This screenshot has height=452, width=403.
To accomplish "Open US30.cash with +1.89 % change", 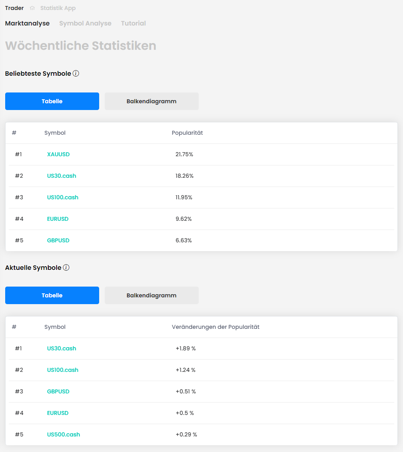I will (x=61, y=348).
